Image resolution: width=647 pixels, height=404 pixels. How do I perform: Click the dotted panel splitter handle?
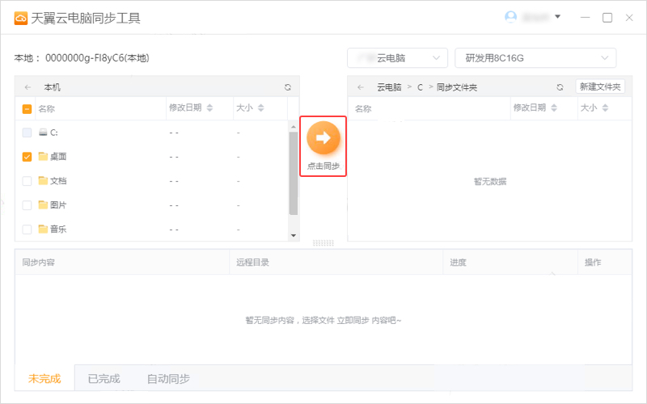click(x=323, y=243)
